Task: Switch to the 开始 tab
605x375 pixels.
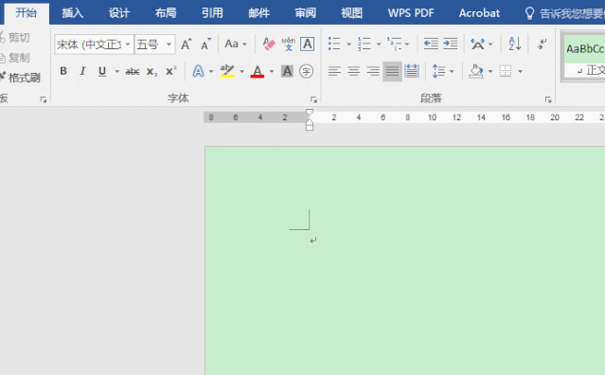Action: (27, 12)
